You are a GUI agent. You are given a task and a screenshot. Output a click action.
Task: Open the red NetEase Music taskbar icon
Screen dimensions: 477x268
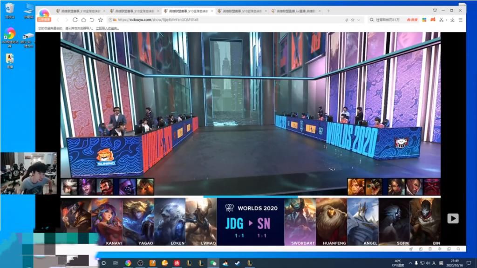(x=177, y=263)
